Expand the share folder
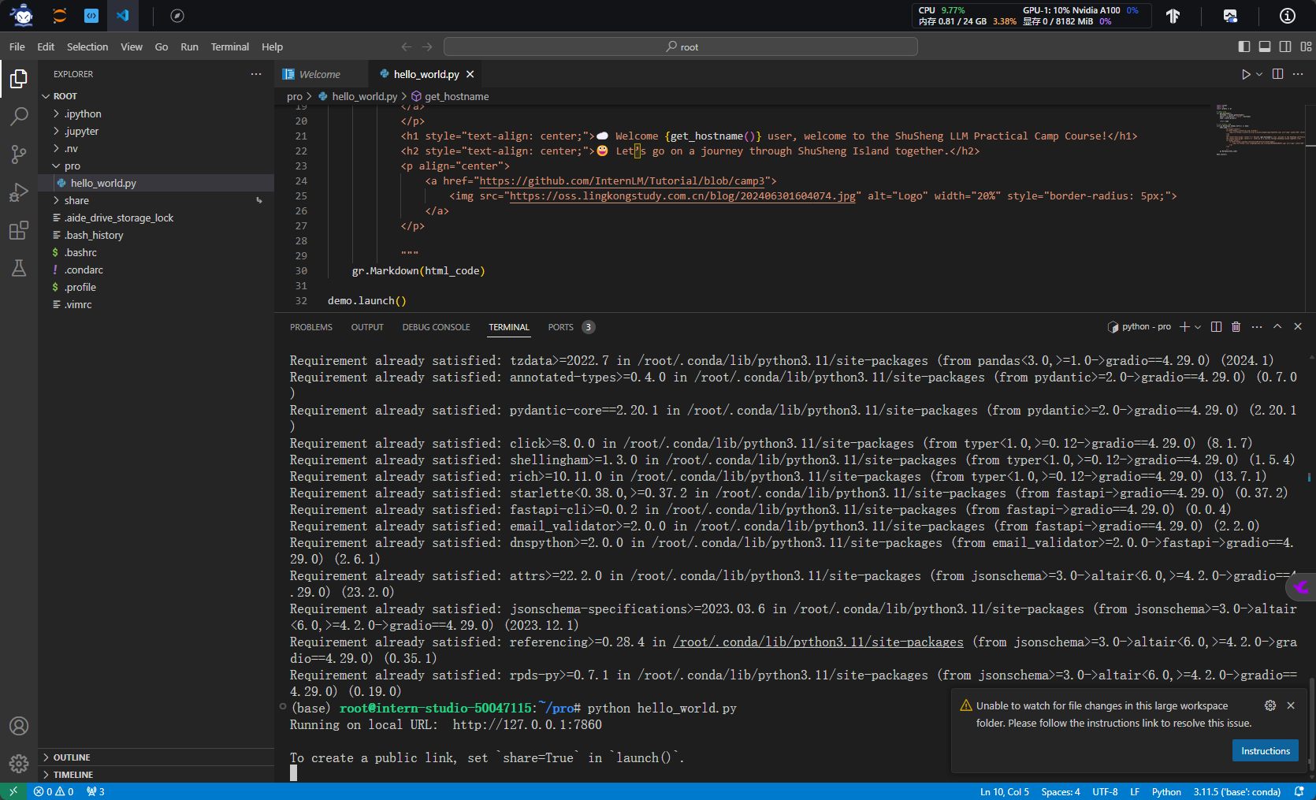1316x800 pixels. (156, 200)
